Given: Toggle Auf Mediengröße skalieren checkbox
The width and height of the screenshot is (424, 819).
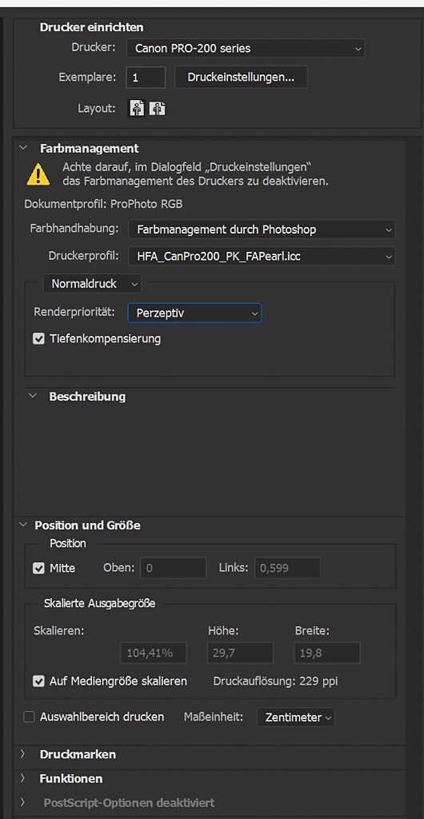Looking at the screenshot, I should (38, 681).
